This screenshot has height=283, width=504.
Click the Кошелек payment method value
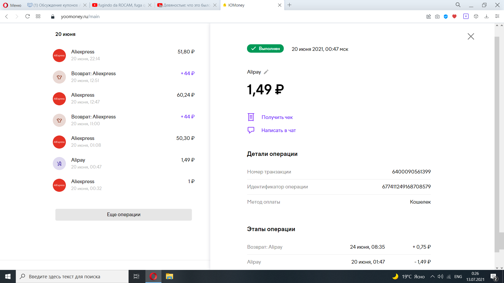tap(420, 202)
